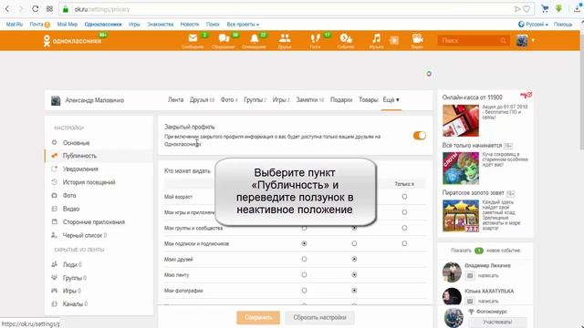Screen dimensions: 584x328
Task: Select second radio for Мои фотографии
Action: point(354,291)
